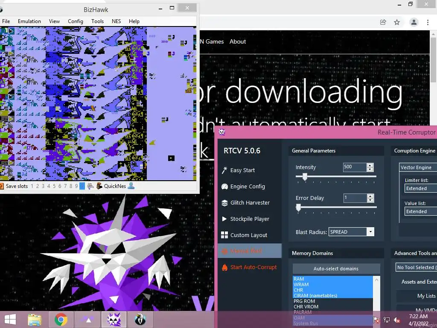The height and width of the screenshot is (328, 437).
Task: Select save slot 8 in BizHawk
Action: click(x=71, y=186)
